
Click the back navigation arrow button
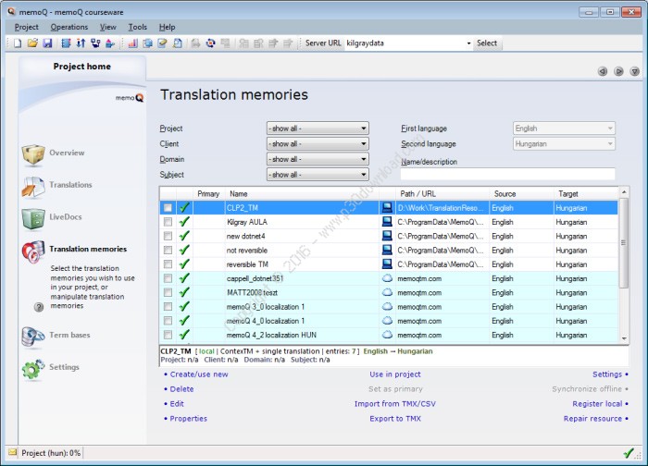(603, 71)
